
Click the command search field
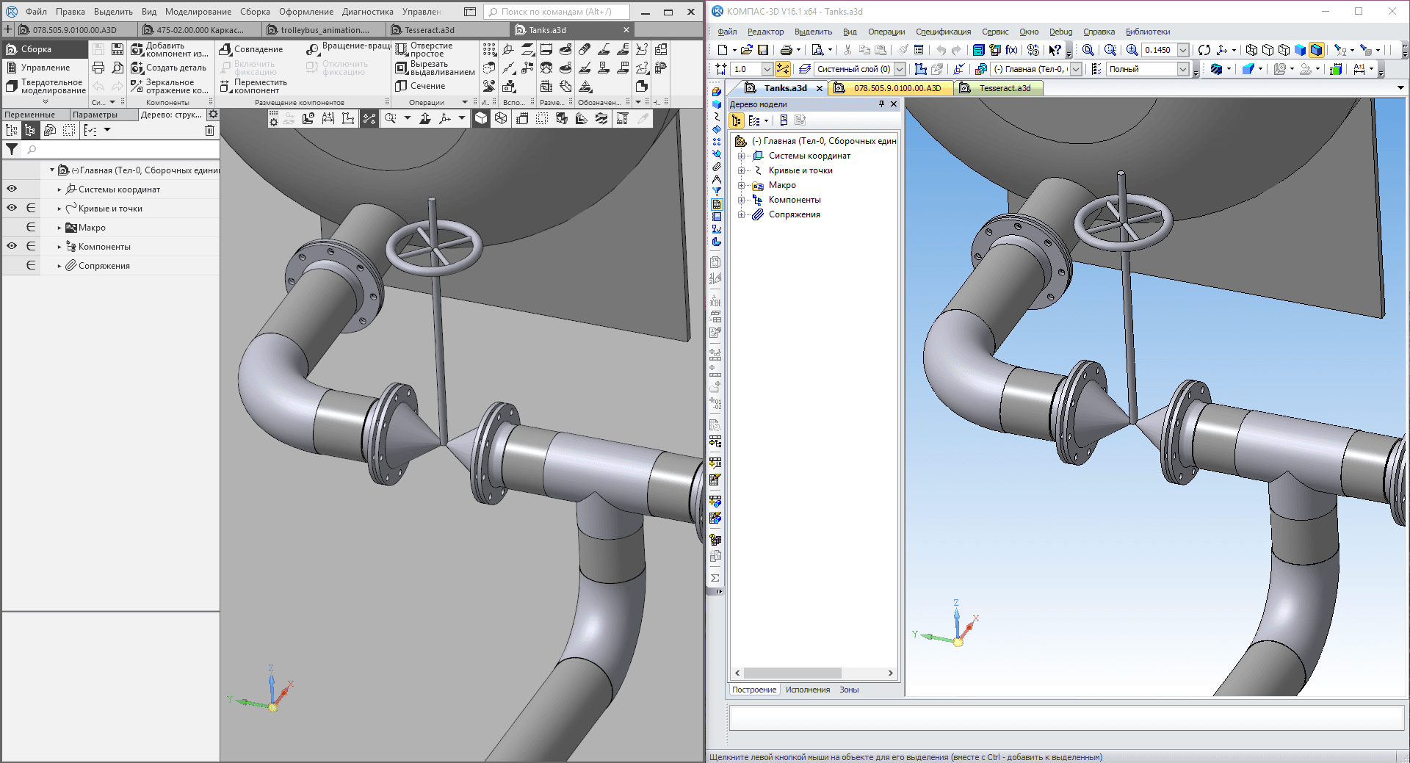click(556, 12)
